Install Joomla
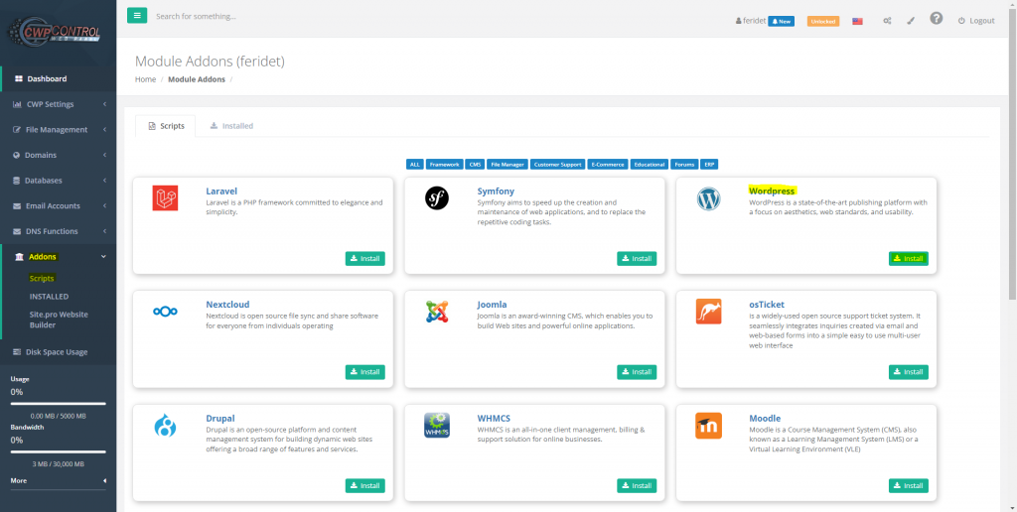1017x512 pixels. pyautogui.click(x=637, y=372)
